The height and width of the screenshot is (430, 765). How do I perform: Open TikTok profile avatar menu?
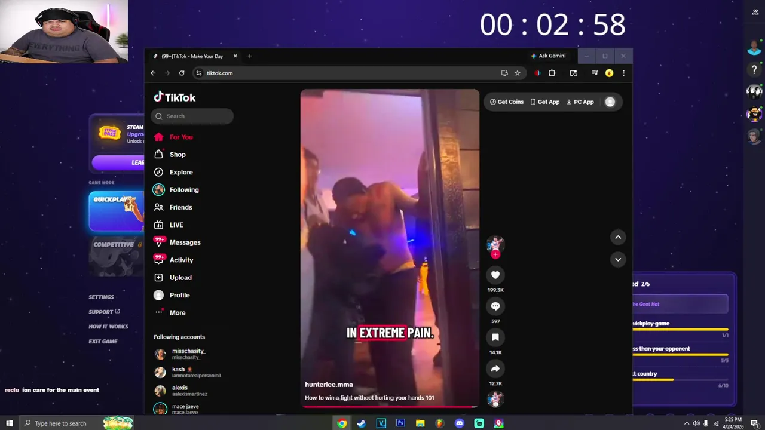coord(610,102)
